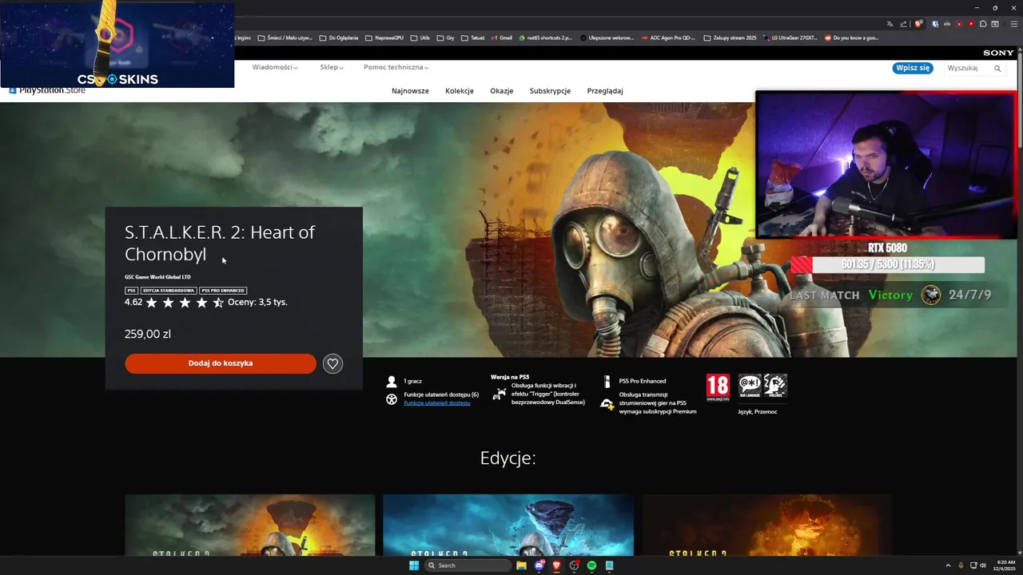Open Brave browser taskbar icon
Image resolution: width=1023 pixels, height=575 pixels.
click(556, 565)
